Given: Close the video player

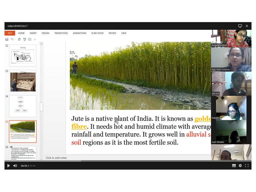Looking at the screenshot, I should pos(247,26).
